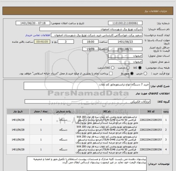Image resolution: width=176 pixels, height=171 pixels.
Task: Toggle the Islamic treasury payment checkbox
Action: 111,74
